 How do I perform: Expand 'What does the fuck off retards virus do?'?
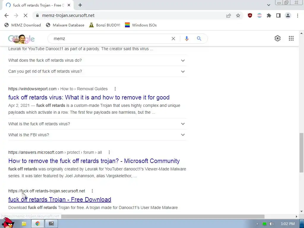tap(97, 60)
